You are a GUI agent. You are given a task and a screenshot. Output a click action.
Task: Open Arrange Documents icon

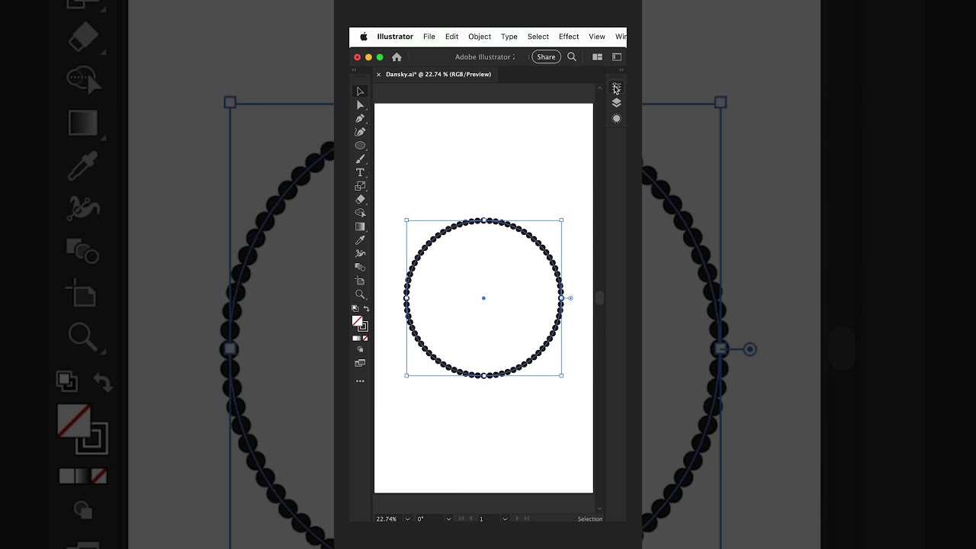[x=597, y=56]
